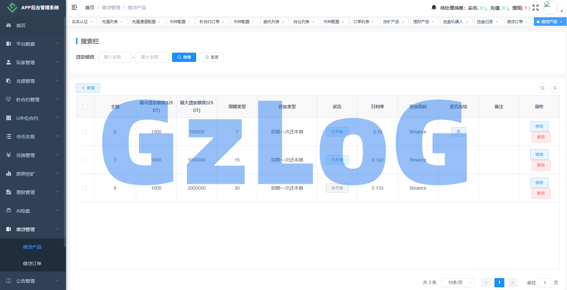Close the 实名认证 tab
Viewport: 567px width, 290px height.
pos(91,22)
